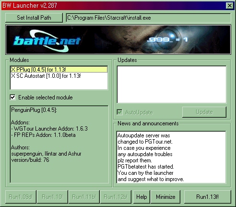
Task: Click the Run1.12b! button
Action: coord(116,197)
